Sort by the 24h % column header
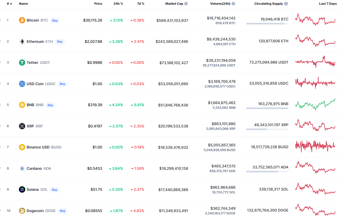The image size is (342, 221). 119,4
